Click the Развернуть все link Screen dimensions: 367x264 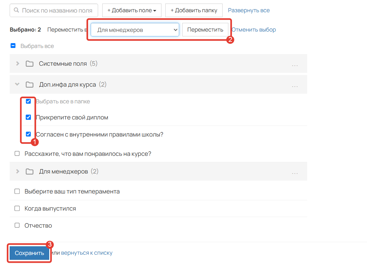(x=249, y=10)
